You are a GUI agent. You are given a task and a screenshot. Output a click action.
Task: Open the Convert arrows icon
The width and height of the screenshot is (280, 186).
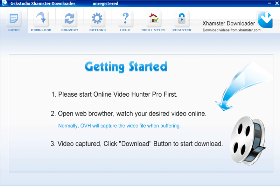69,18
